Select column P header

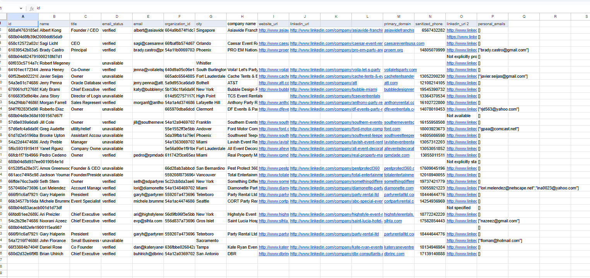[x=492, y=16]
